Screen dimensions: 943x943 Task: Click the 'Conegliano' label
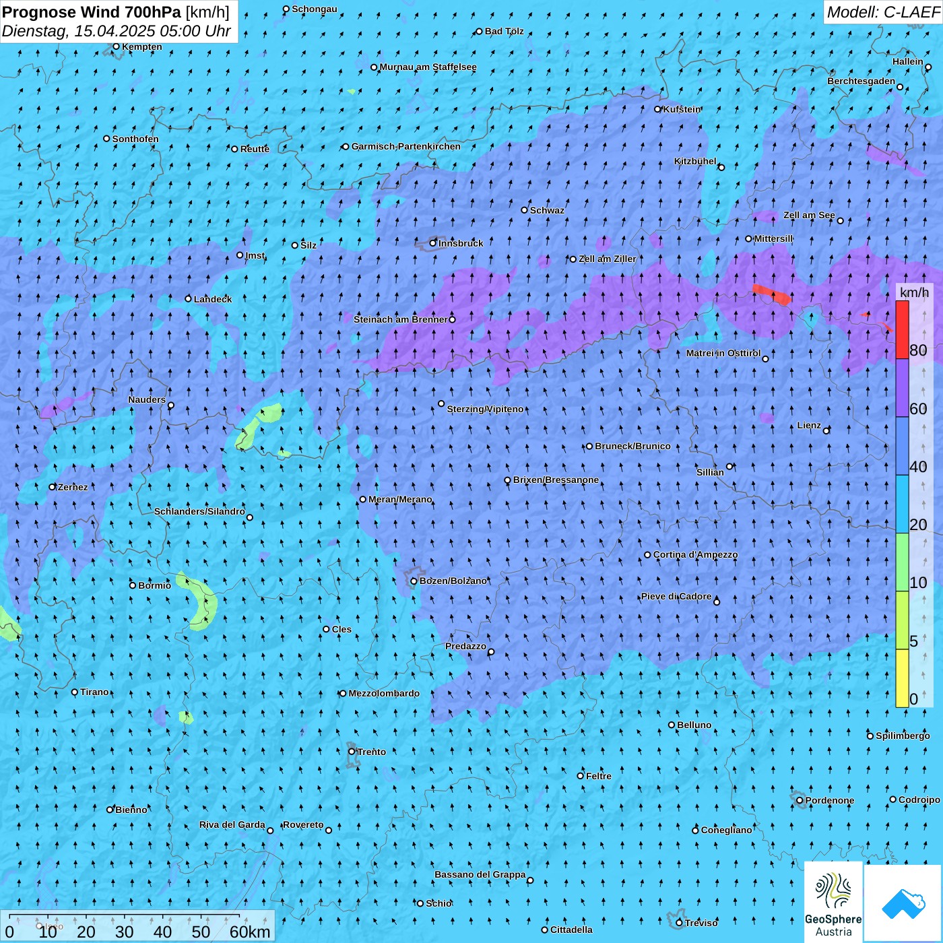point(726,830)
